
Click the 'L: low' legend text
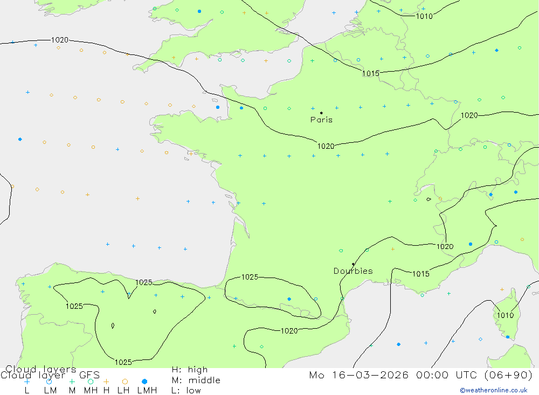(x=186, y=391)
